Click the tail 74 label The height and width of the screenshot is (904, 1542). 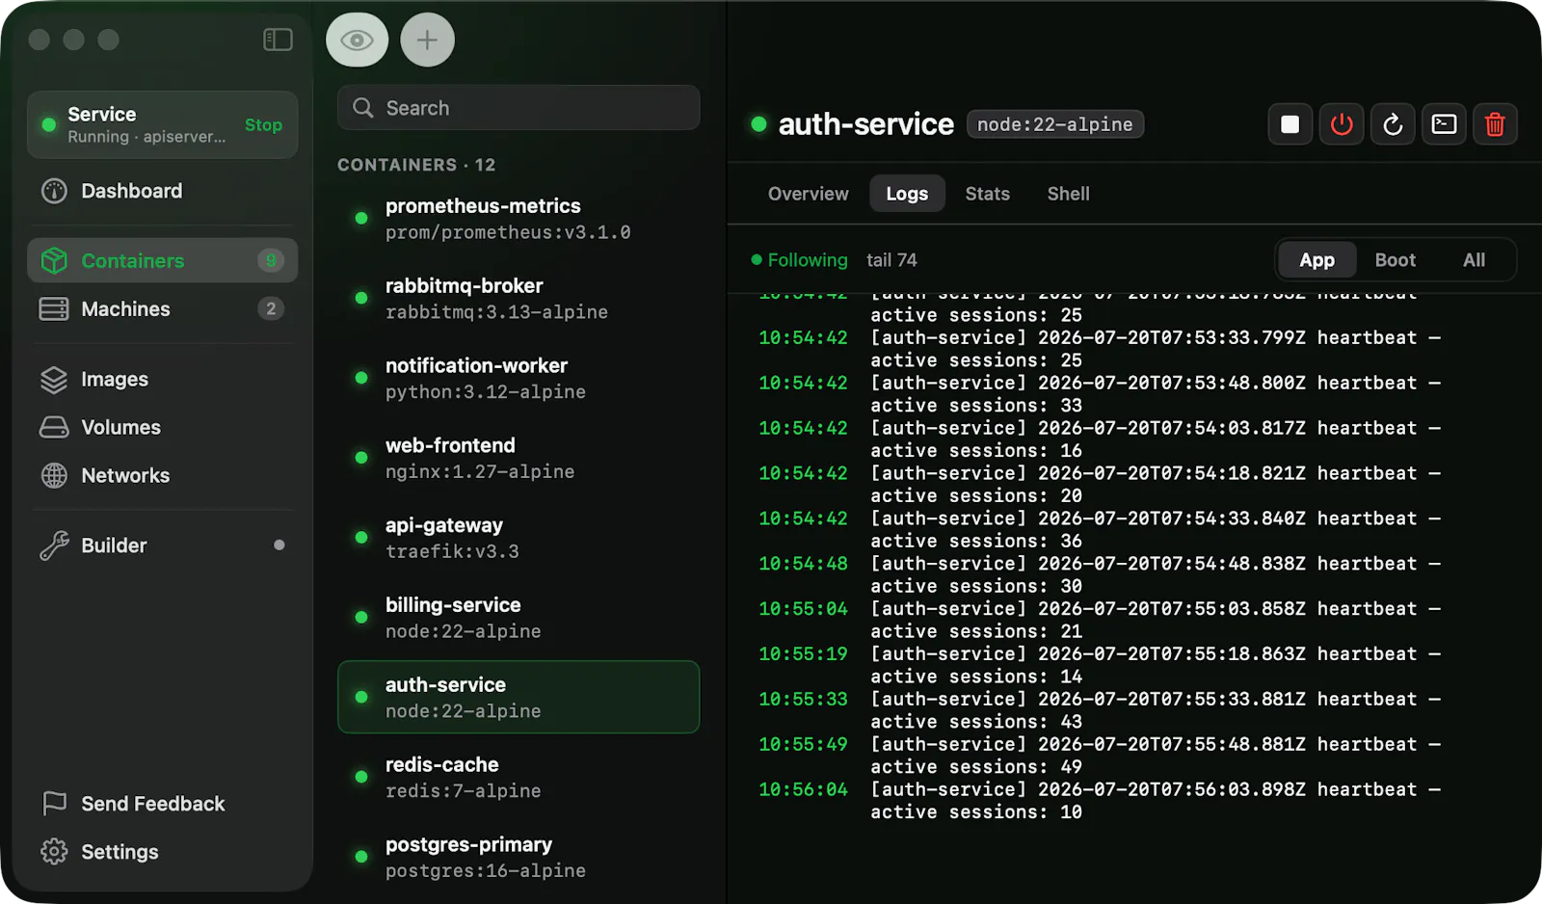point(891,260)
